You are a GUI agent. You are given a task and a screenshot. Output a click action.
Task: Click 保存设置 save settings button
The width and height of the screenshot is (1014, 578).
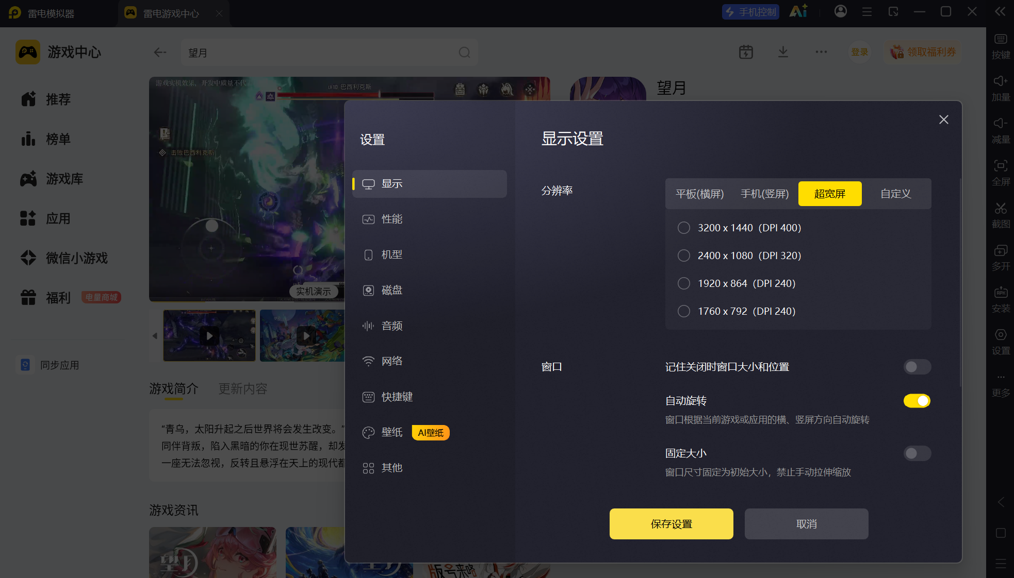672,524
